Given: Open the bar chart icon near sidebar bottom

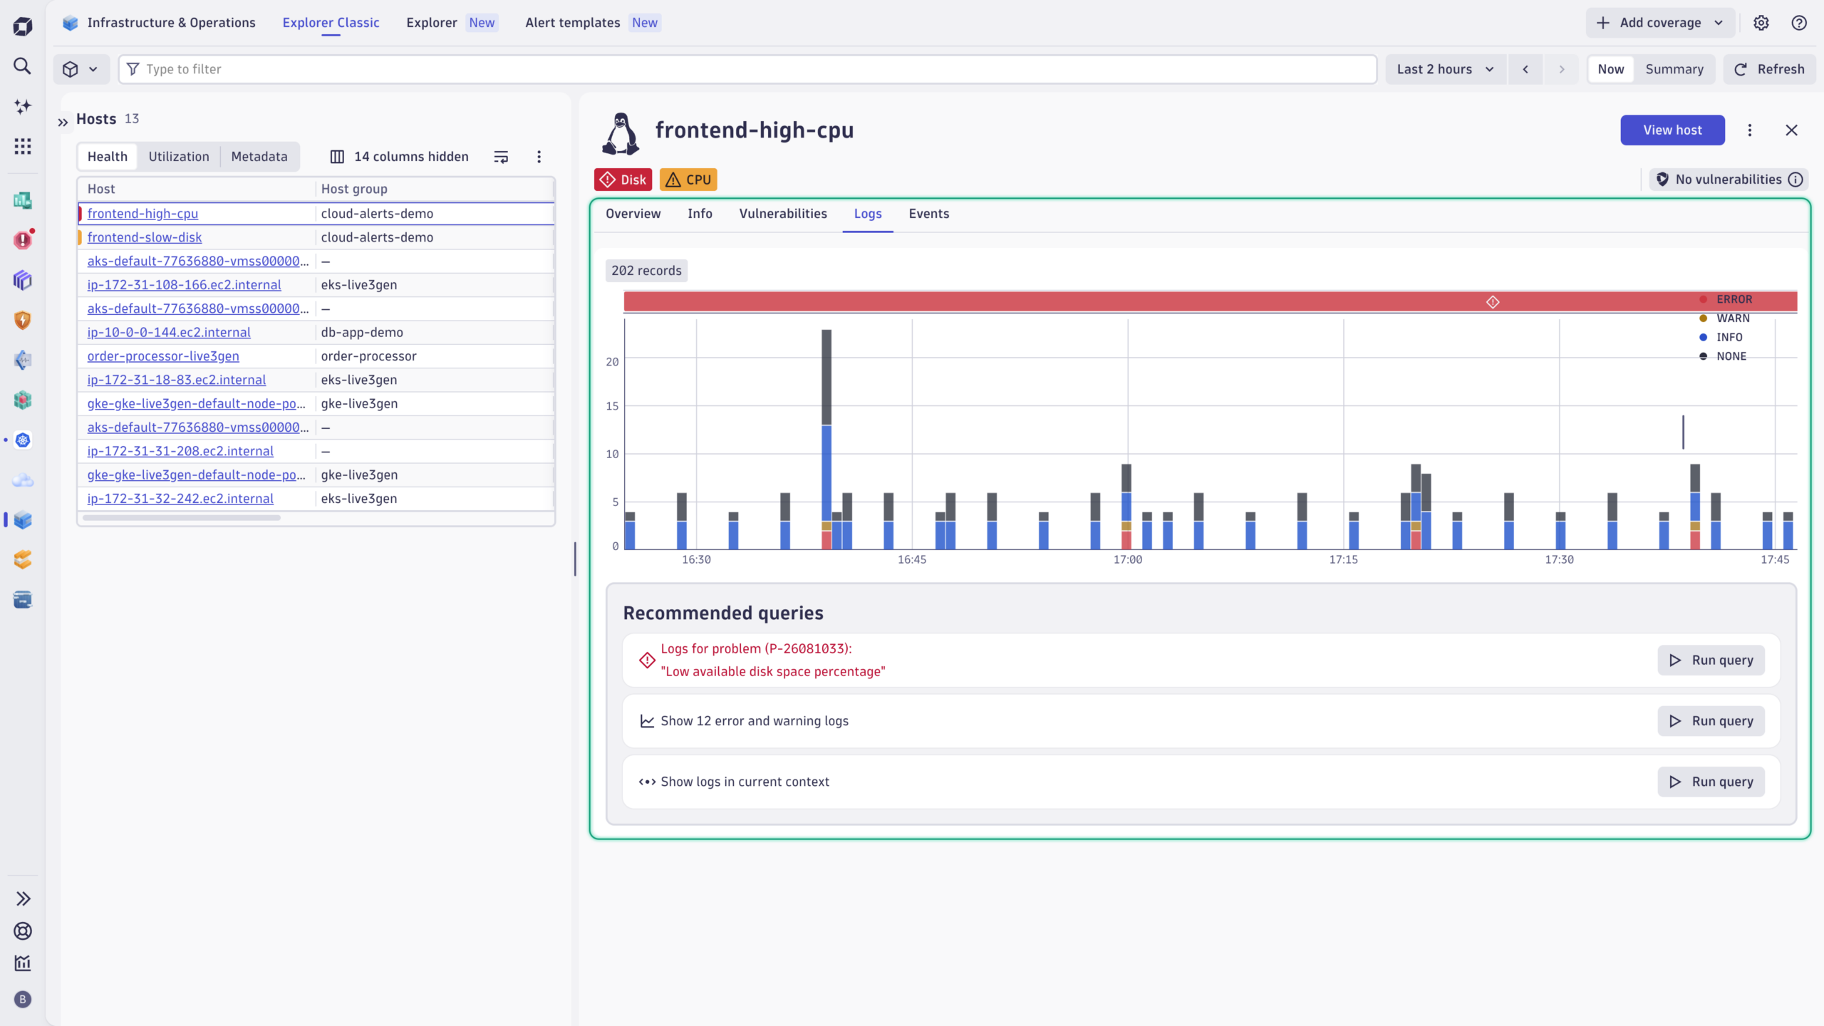Looking at the screenshot, I should [23, 963].
